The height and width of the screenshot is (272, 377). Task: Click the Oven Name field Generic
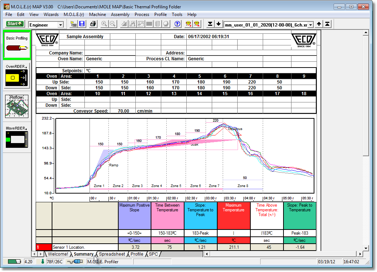110,59
